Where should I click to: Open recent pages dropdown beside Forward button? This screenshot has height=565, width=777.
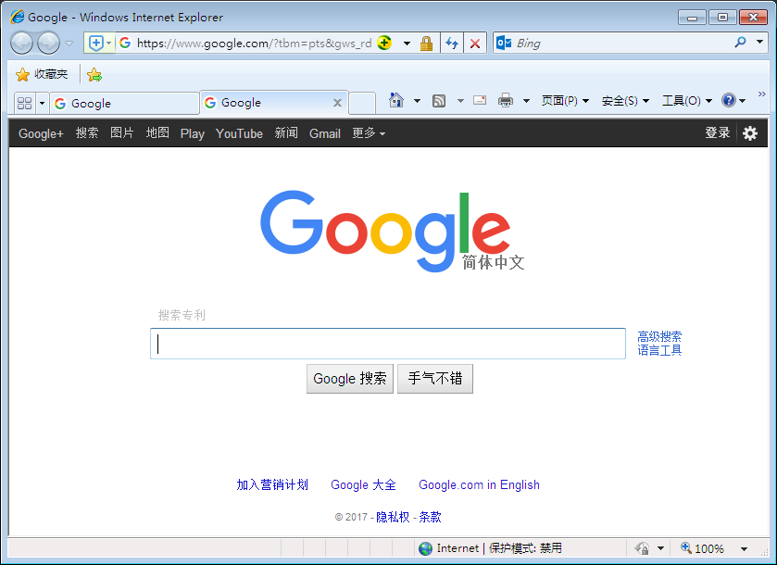pos(69,44)
